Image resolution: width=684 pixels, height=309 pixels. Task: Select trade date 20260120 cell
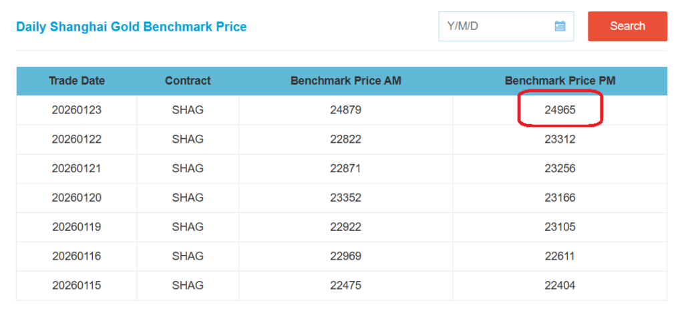tap(77, 198)
